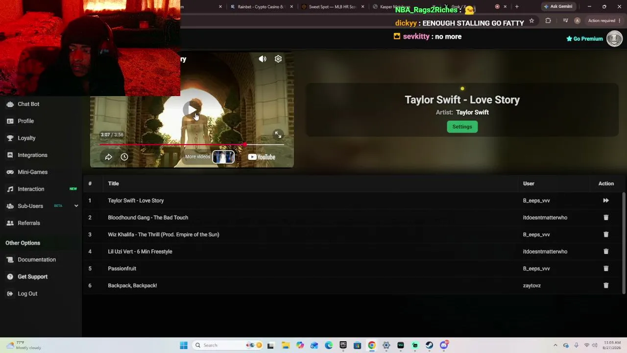Open a new browser tab

pyautogui.click(x=517, y=7)
